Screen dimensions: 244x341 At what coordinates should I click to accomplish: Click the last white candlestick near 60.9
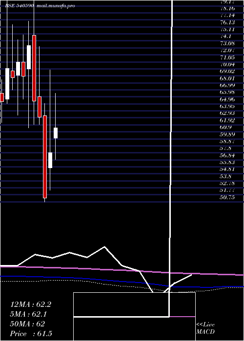click(56, 133)
